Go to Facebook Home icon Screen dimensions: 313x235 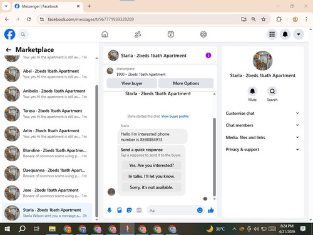click(x=105, y=34)
